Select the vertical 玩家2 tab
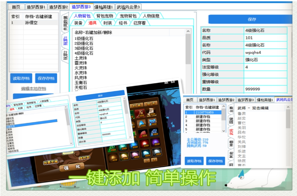This screenshot has height=196, width=297. (65, 55)
